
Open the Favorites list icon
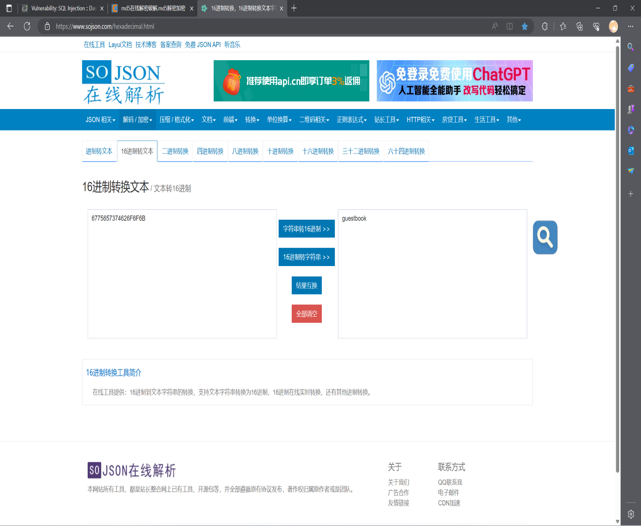click(563, 26)
